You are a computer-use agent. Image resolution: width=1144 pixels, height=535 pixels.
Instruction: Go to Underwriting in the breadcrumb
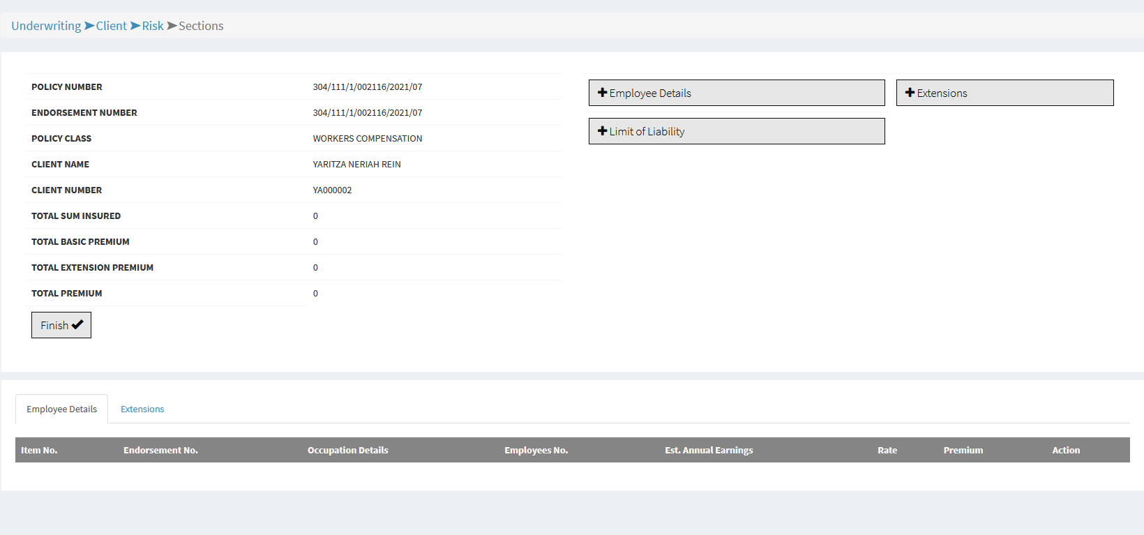46,26
